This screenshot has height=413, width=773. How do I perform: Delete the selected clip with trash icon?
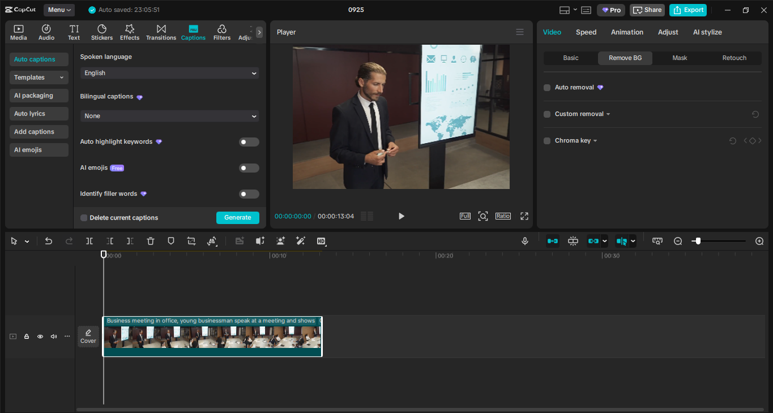[151, 241]
